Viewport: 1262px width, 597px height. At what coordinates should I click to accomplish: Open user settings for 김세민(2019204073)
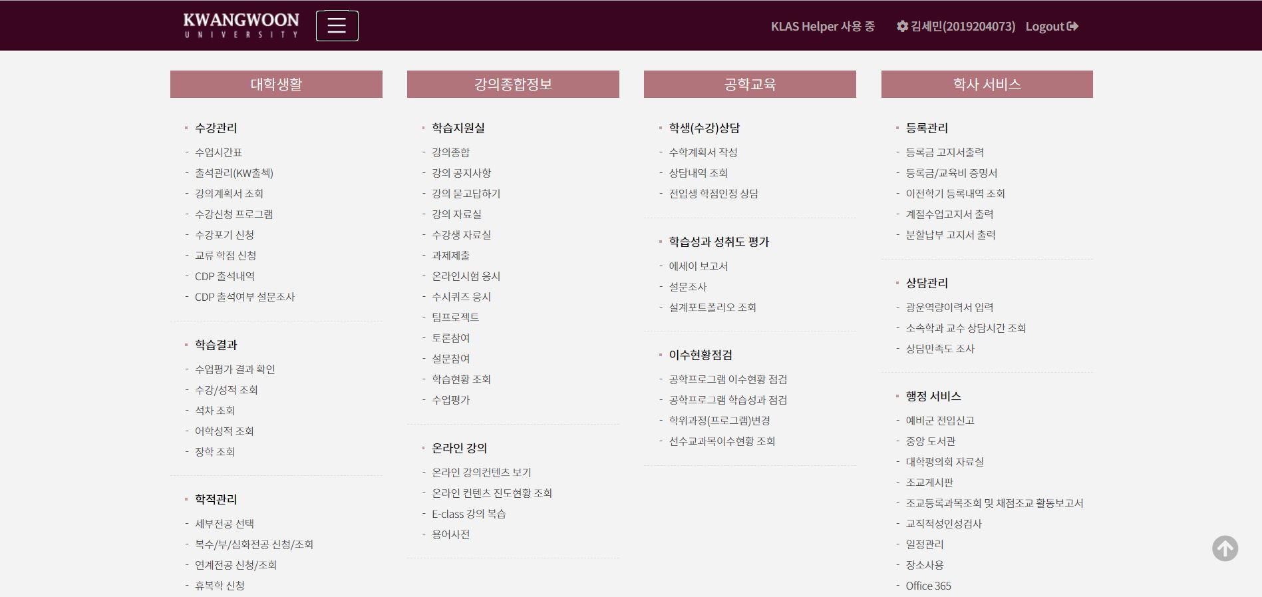955,27
